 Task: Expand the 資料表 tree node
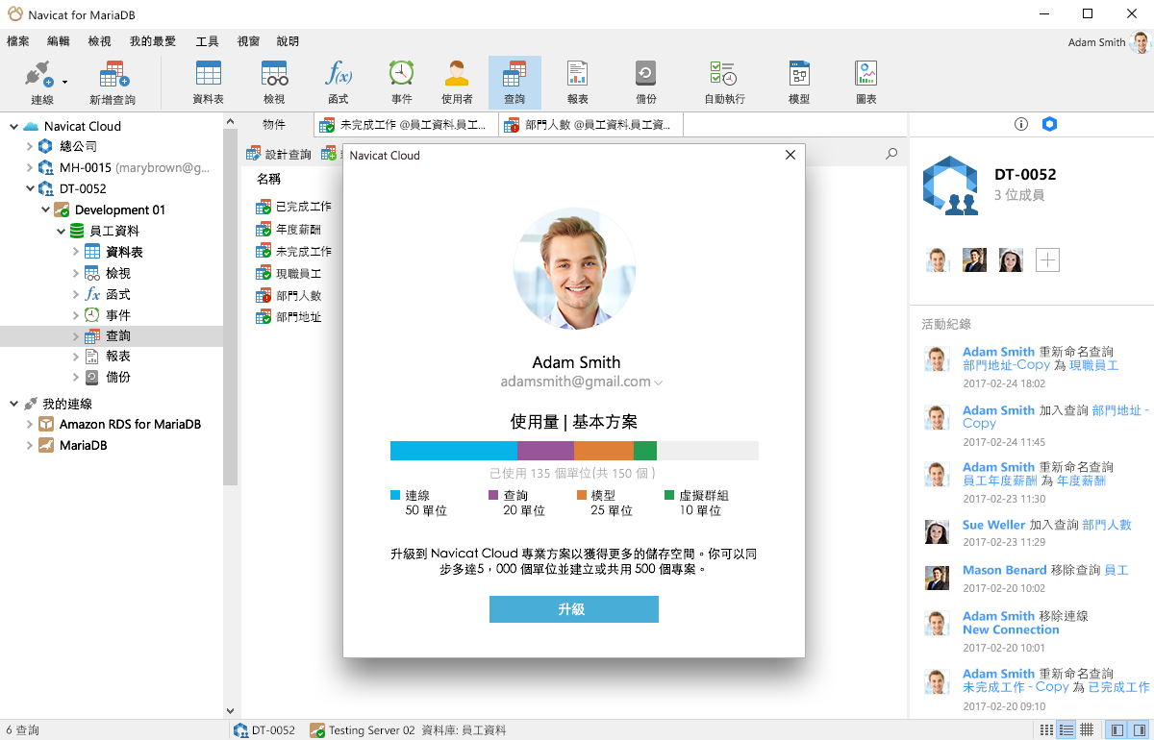click(x=76, y=252)
